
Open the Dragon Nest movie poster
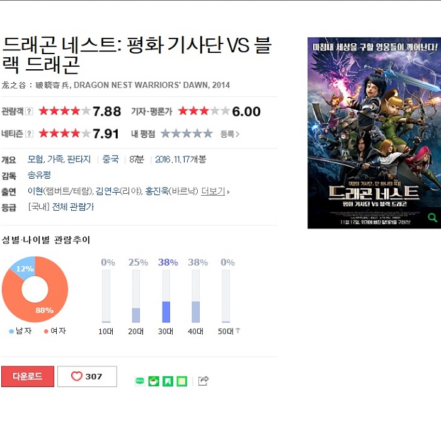(374, 133)
